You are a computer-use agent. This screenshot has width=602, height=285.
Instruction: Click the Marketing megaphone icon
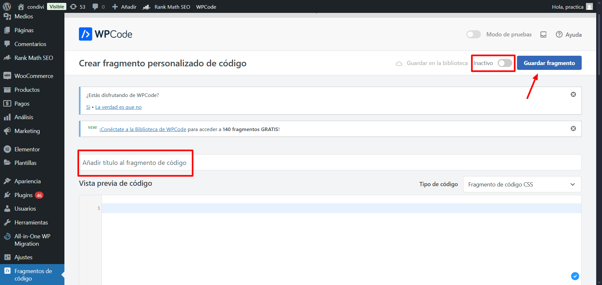point(7,131)
